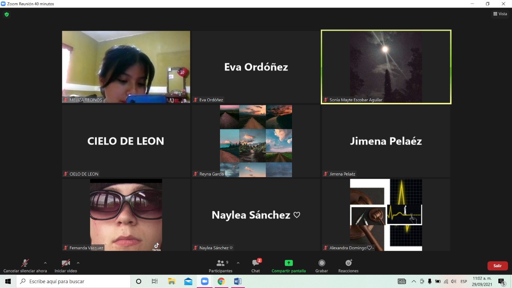Viewport: 512px width, 288px height.
Task: Open Google Chrome from the taskbar
Action: (x=221, y=282)
